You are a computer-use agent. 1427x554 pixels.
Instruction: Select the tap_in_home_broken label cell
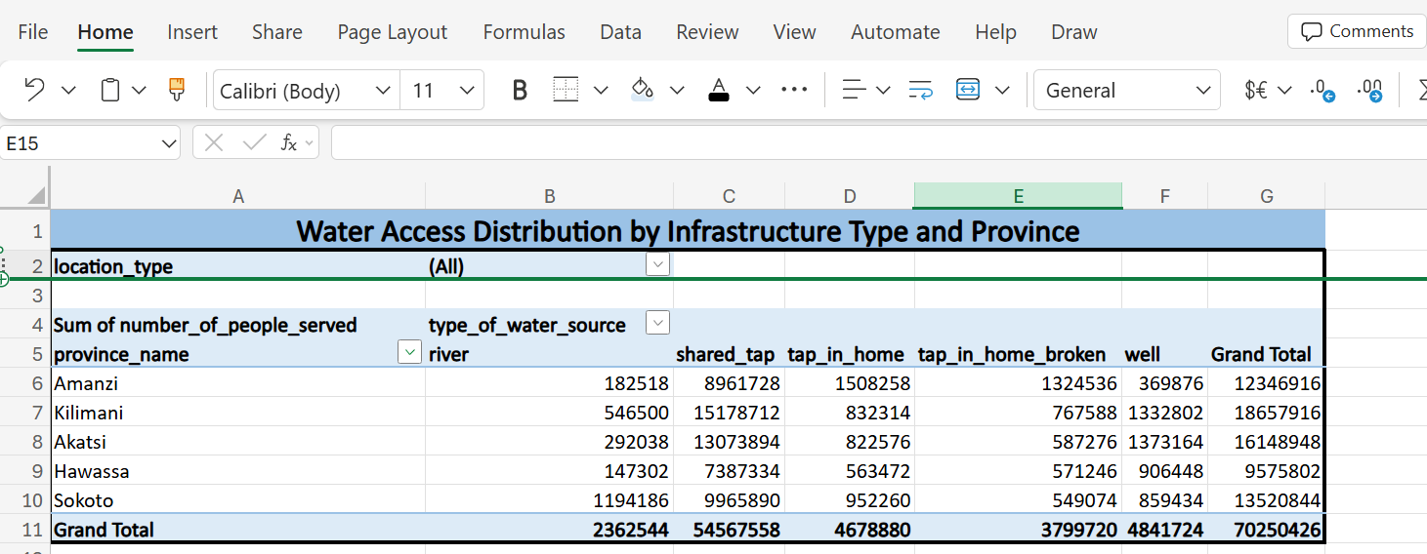pos(1018,354)
